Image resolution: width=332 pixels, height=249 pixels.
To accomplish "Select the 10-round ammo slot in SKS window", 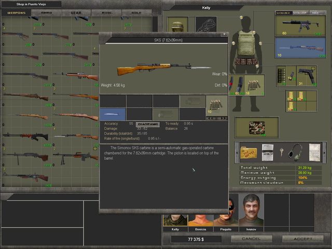I will (x=217, y=105).
